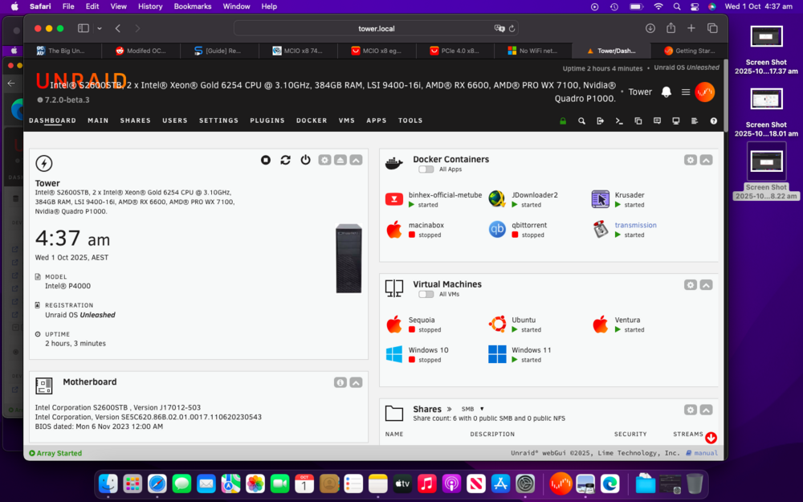
Task: Toggle All Apps switch in Docker Containers
Action: pyautogui.click(x=426, y=169)
